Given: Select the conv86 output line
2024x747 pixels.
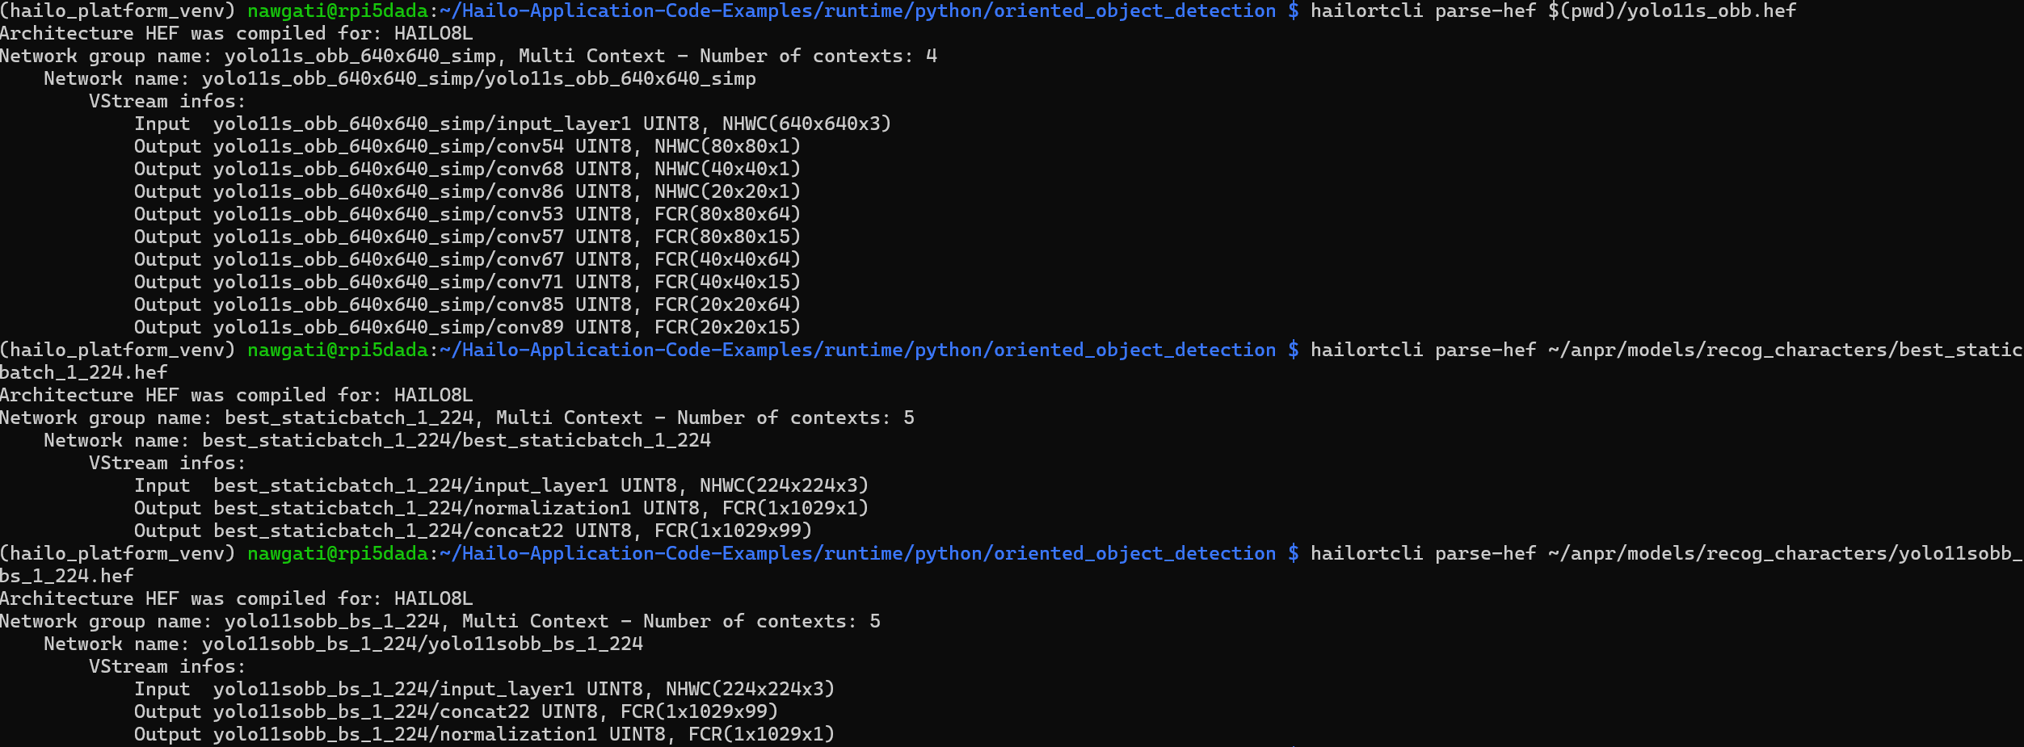Looking at the screenshot, I should click(467, 192).
